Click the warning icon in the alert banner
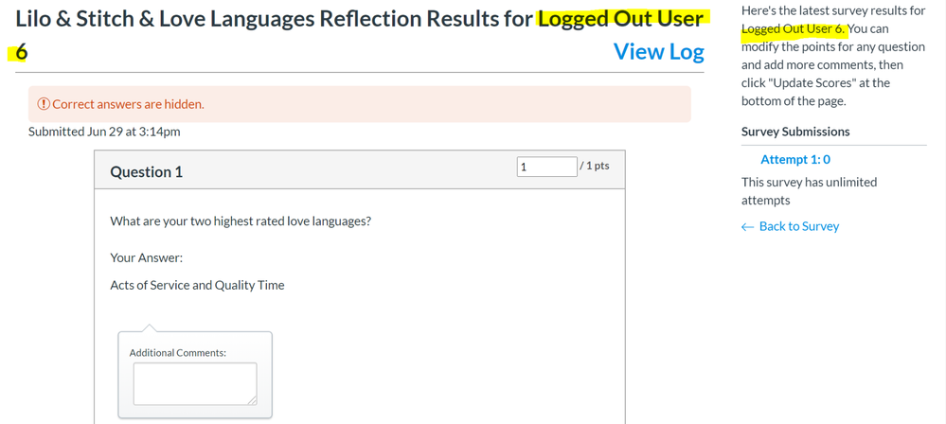Viewport: 946px width, 424px height. [x=44, y=104]
